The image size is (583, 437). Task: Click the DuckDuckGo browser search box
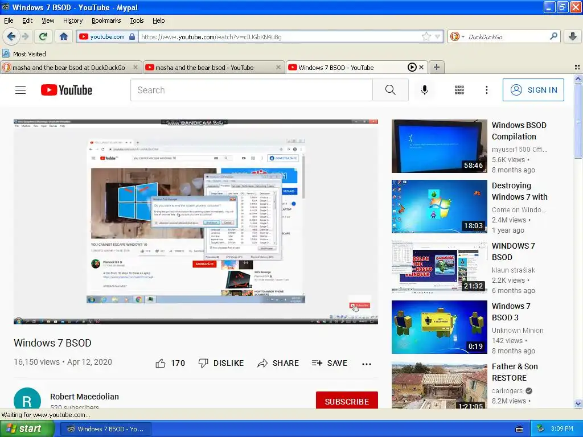[507, 37]
